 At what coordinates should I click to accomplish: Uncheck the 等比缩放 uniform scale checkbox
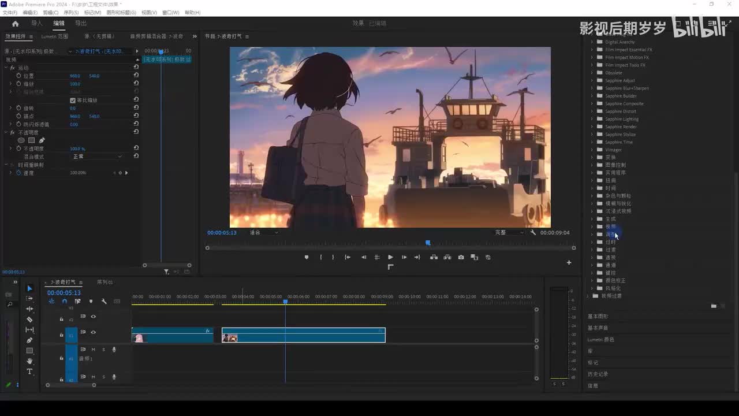click(73, 100)
